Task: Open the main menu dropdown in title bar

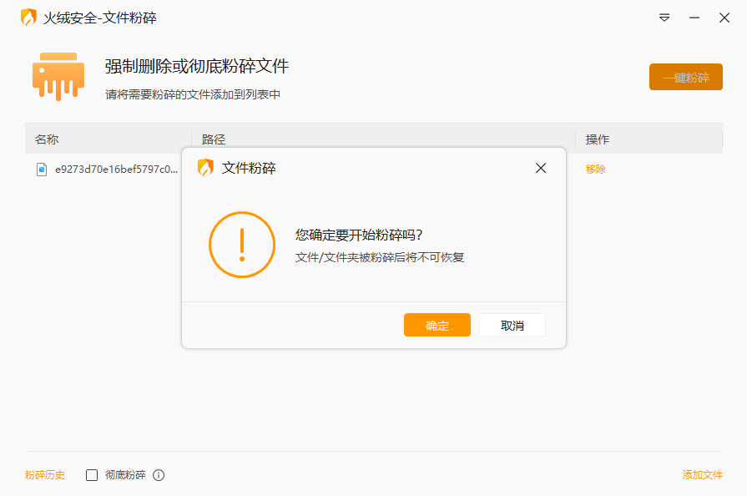Action: (664, 18)
